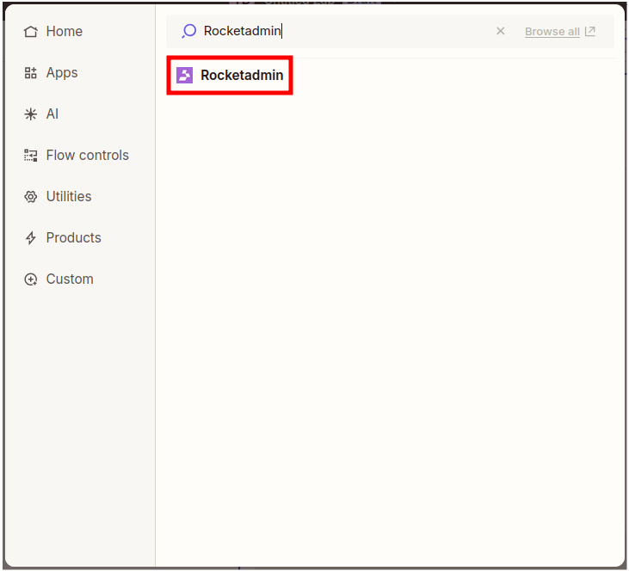Select the Apps category
The image size is (629, 571).
(x=51, y=72)
